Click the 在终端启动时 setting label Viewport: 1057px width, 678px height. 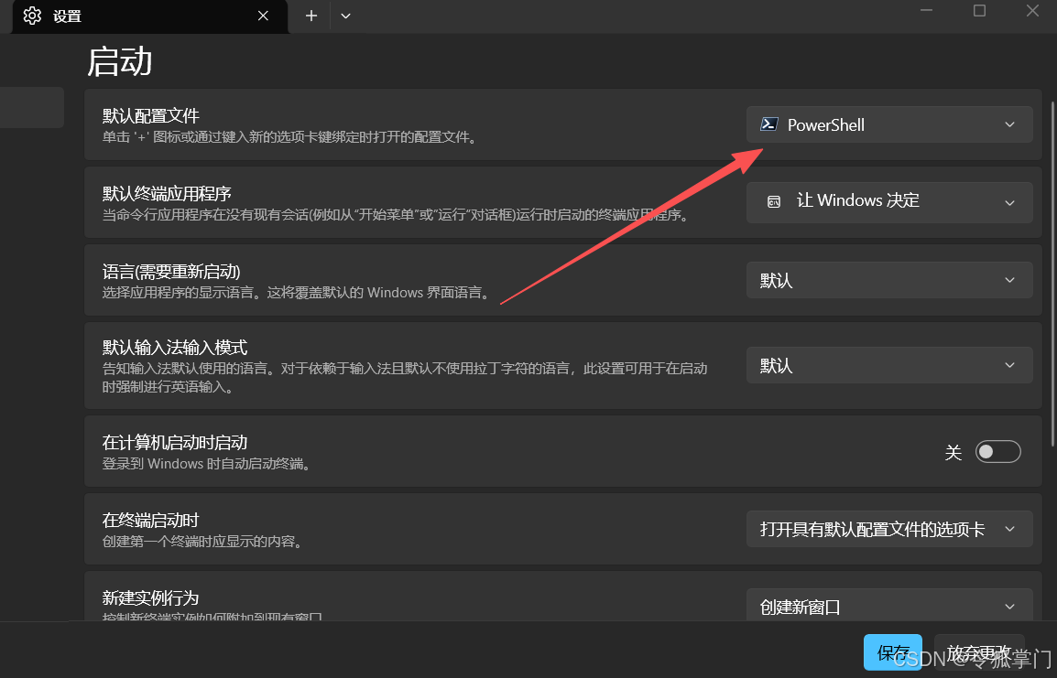pyautogui.click(x=151, y=521)
